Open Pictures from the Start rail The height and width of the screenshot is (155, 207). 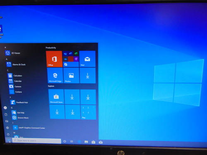(x=7, y=121)
